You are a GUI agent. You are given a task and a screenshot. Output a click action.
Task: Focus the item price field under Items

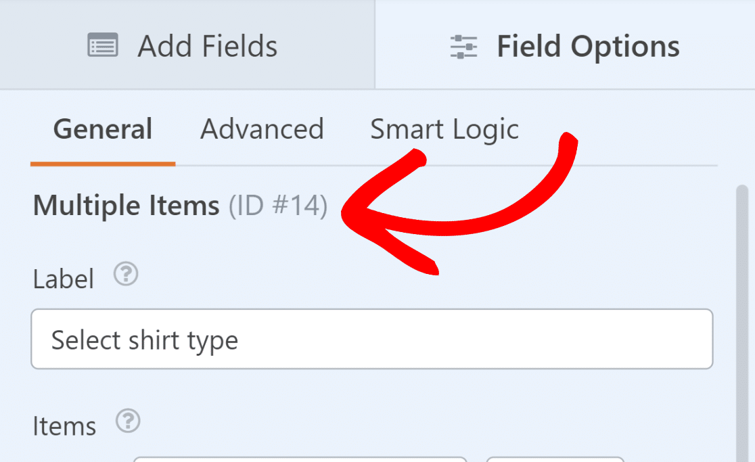point(555,459)
